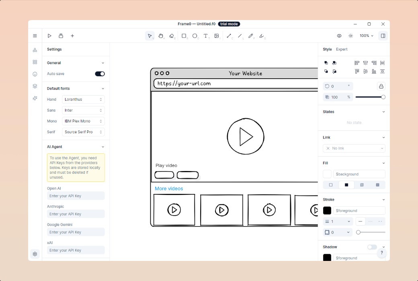
Task: Select the Hand pan tool
Action: [x=161, y=36]
